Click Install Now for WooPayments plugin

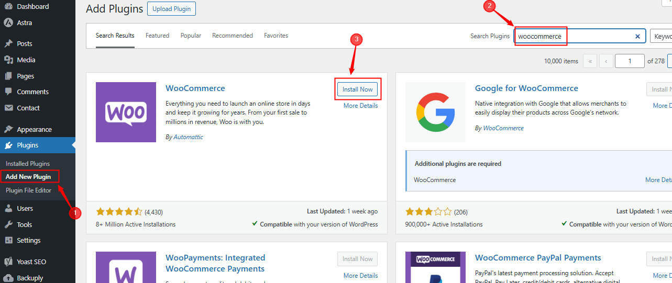(x=358, y=259)
